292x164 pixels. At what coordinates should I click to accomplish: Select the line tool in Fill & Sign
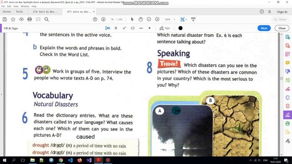pos(141,28)
